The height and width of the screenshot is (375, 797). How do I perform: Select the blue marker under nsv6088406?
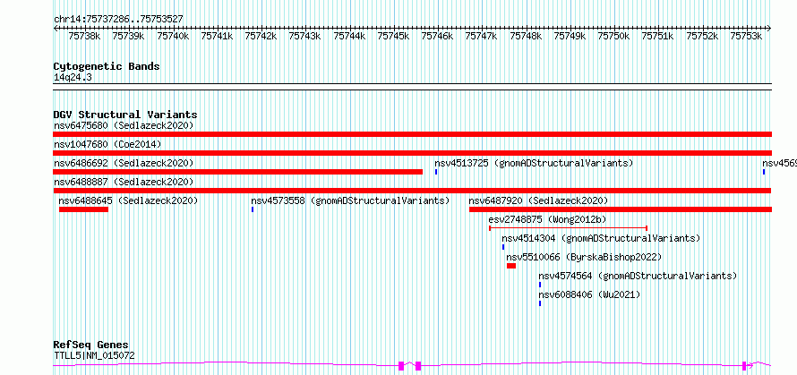click(540, 303)
